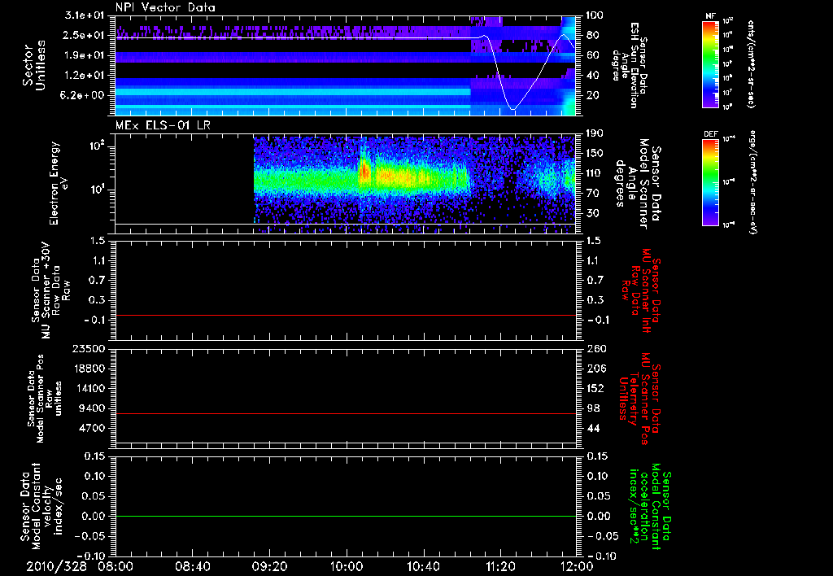833x576 pixels.
Task: Select the 'NPI Vector Data' panel title
Action: 165,7
